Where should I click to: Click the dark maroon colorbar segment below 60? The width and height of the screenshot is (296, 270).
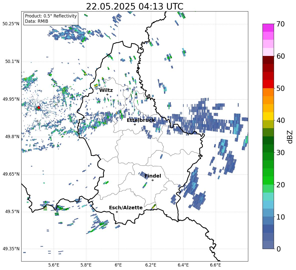[268, 60]
